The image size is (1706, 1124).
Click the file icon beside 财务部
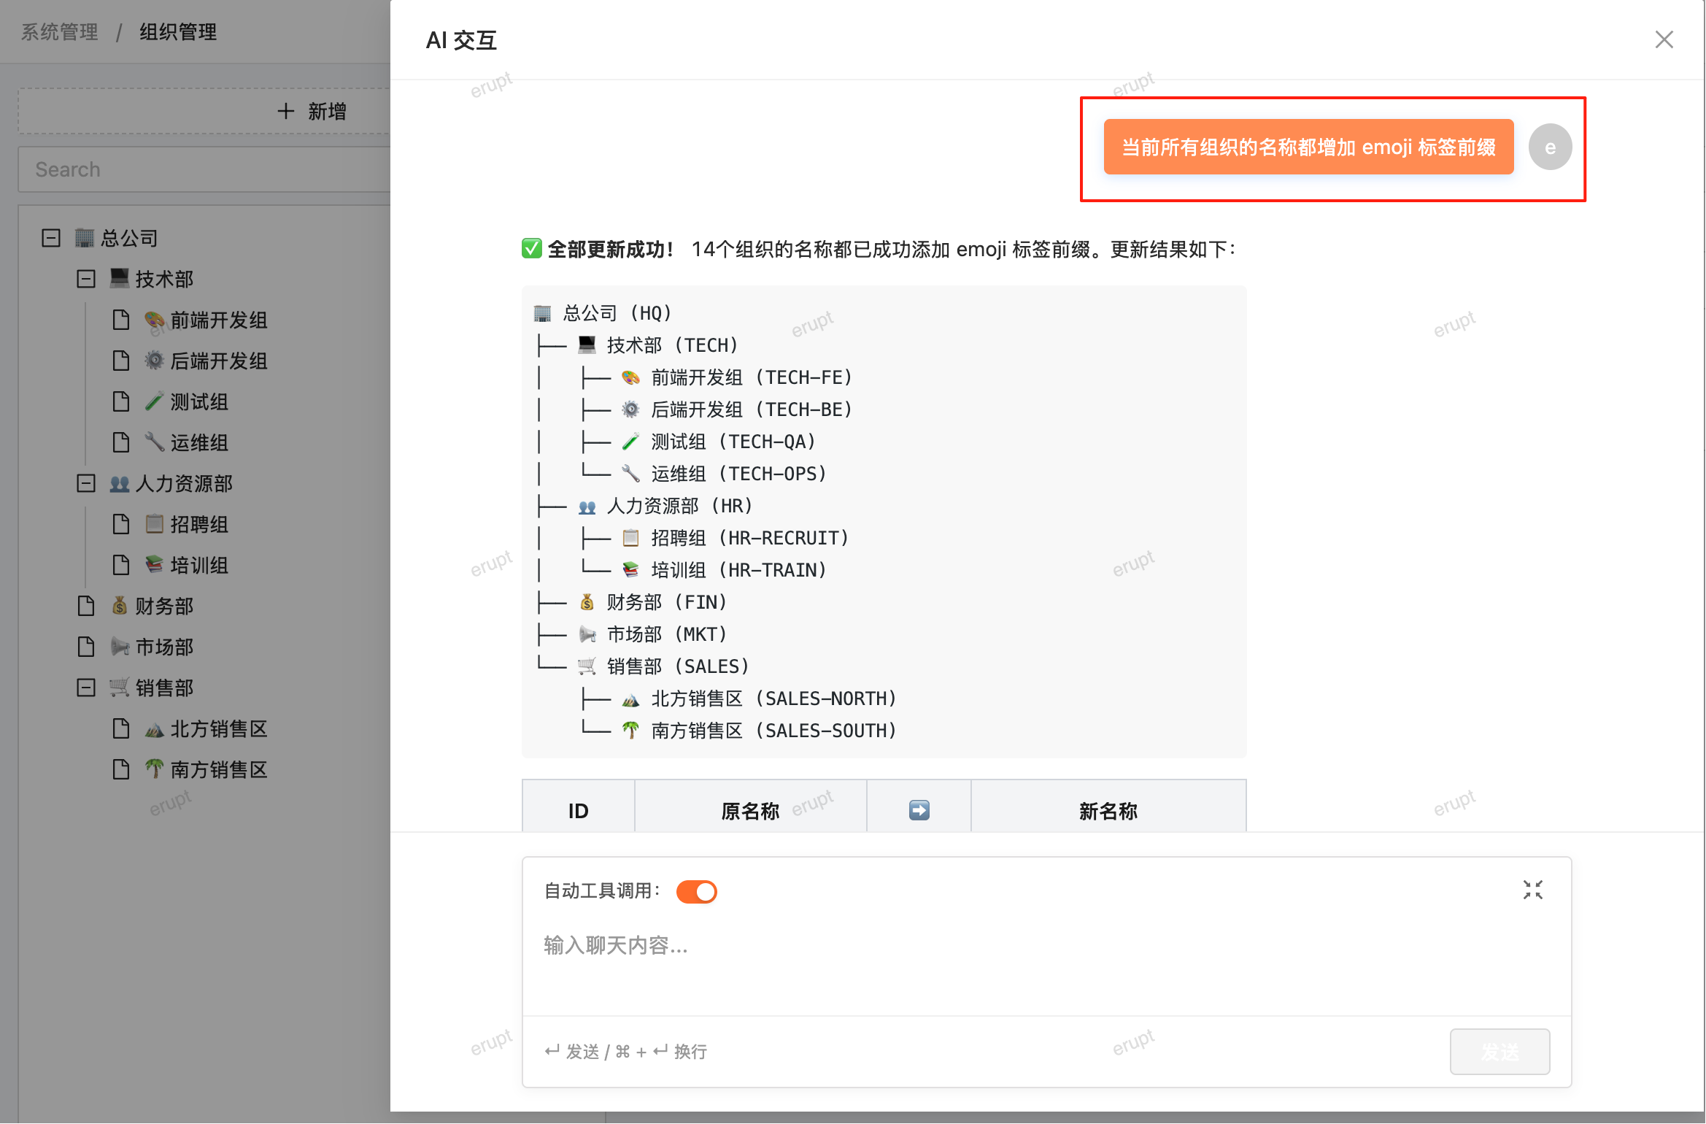[86, 606]
